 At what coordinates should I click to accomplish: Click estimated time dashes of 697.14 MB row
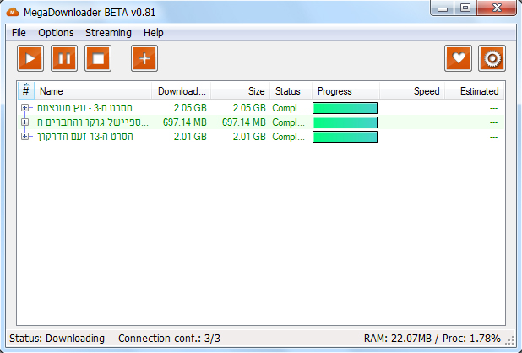pos(493,122)
